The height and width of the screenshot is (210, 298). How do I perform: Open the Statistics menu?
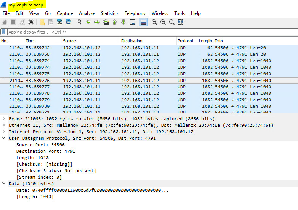(x=109, y=13)
